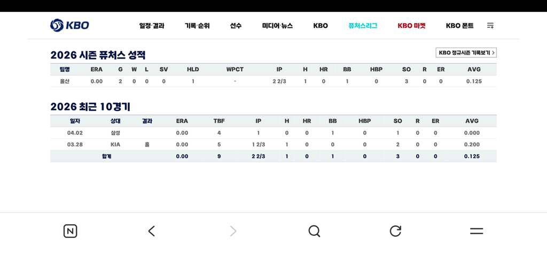This screenshot has height=253, width=547.
Task: Click the KBO logo icon
Action: coord(58,25)
